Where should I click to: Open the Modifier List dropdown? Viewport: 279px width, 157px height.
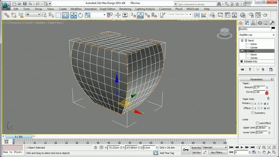coord(257,35)
